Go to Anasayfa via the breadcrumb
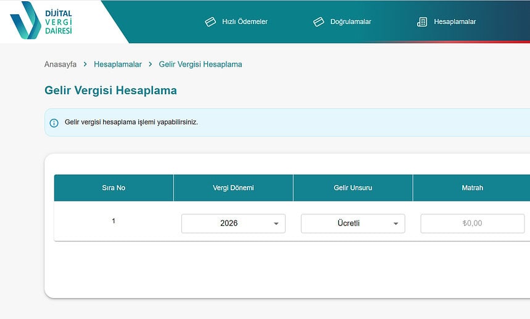Viewport: 530px width, 319px height. tap(60, 64)
